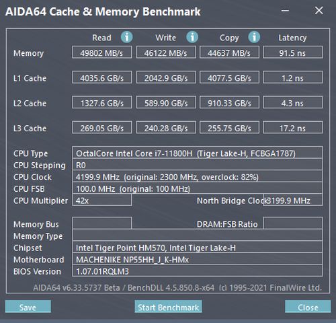Click the L2 Cache Copy 910.33 GB/s field

coord(229,102)
